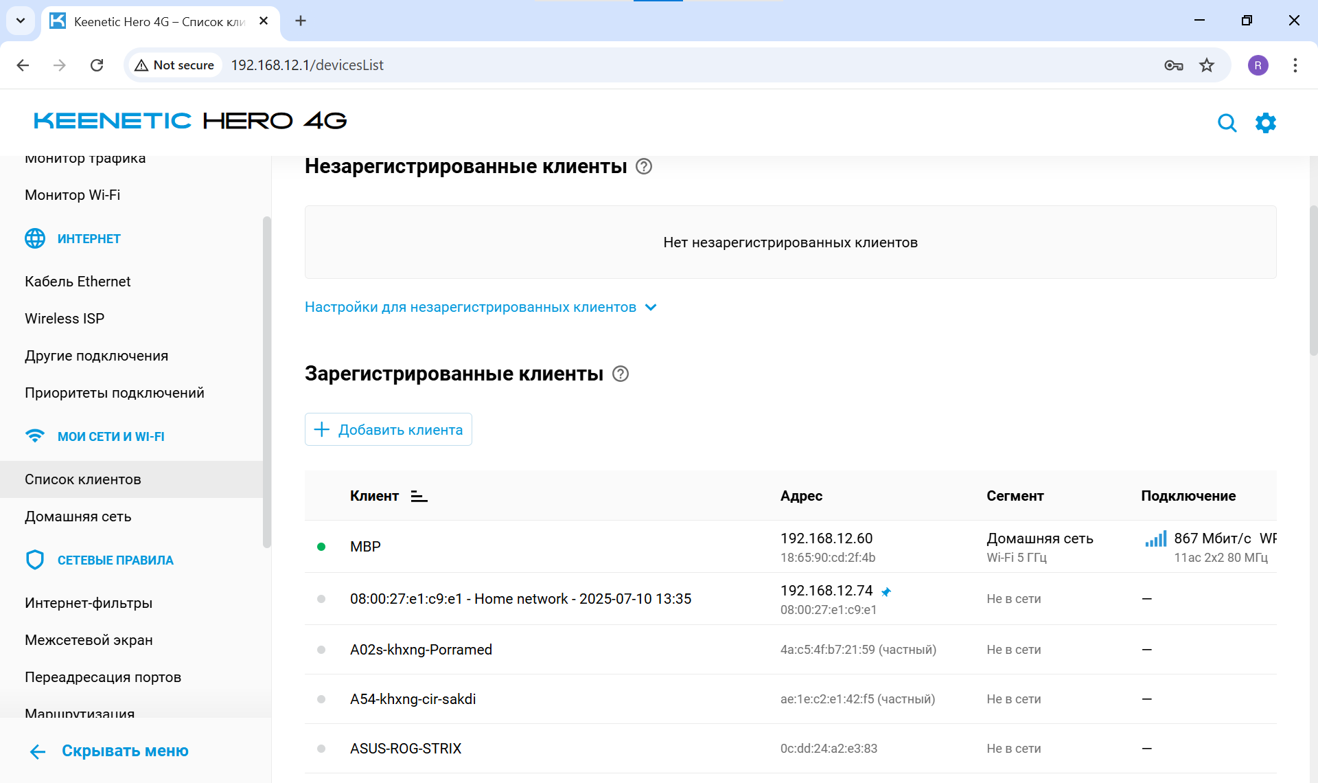Open the router settings gear icon

(1266, 123)
